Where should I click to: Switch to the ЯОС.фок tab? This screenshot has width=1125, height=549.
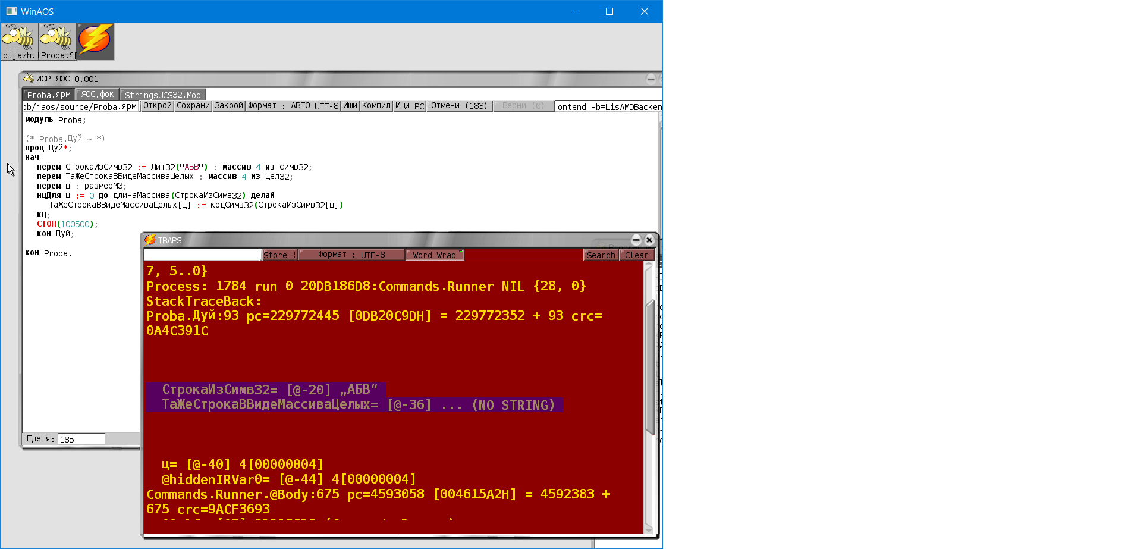[98, 95]
